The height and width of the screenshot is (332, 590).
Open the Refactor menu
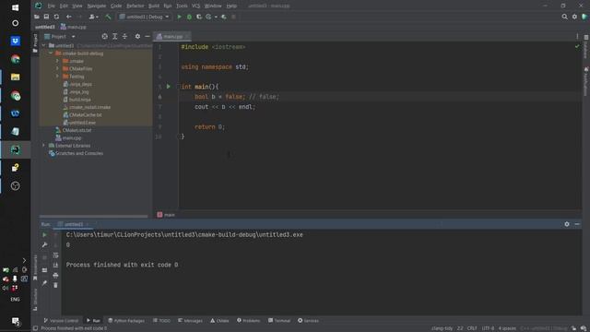(x=136, y=6)
